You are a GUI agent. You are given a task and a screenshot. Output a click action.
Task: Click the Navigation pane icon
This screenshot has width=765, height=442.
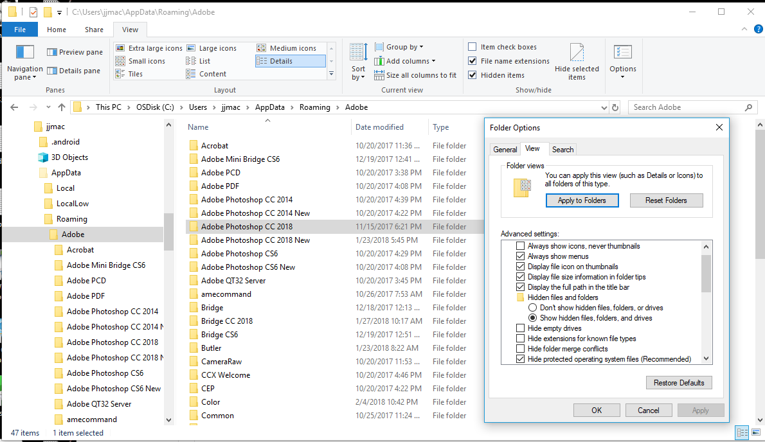pyautogui.click(x=24, y=61)
